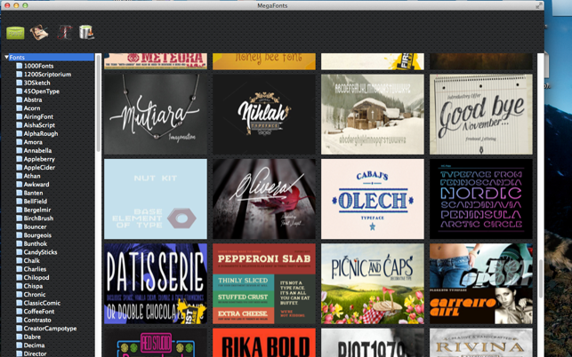This screenshot has height=357, width=572.
Task: Select Bouncer in the sidebar
Action: (x=35, y=226)
